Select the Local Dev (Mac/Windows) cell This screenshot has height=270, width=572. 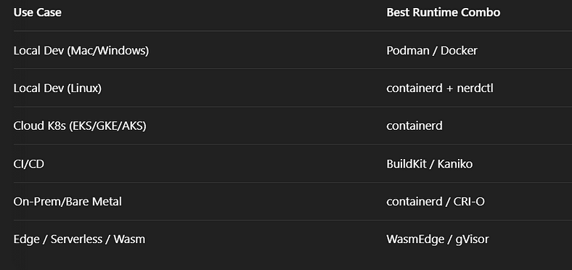[81, 51]
